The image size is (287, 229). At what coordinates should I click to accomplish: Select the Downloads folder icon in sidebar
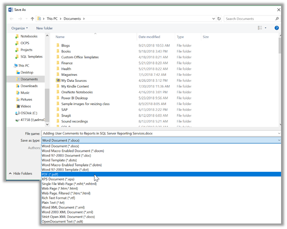click(x=17, y=86)
